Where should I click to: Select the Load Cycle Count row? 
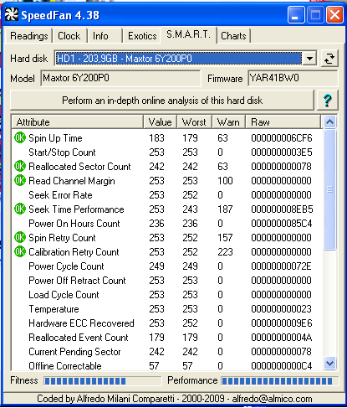click(x=166, y=295)
